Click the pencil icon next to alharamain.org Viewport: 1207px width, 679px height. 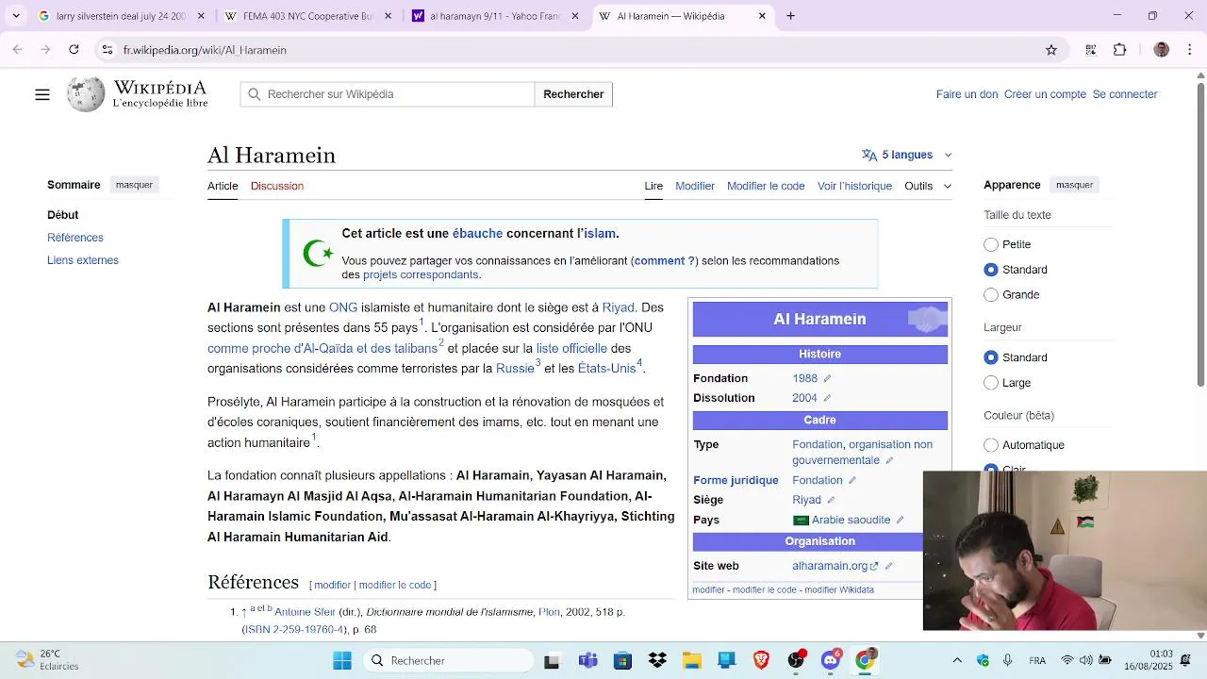pyautogui.click(x=888, y=566)
